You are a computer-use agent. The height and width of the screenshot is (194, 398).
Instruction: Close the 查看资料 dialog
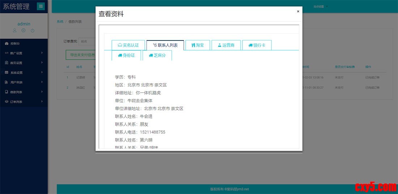click(298, 12)
